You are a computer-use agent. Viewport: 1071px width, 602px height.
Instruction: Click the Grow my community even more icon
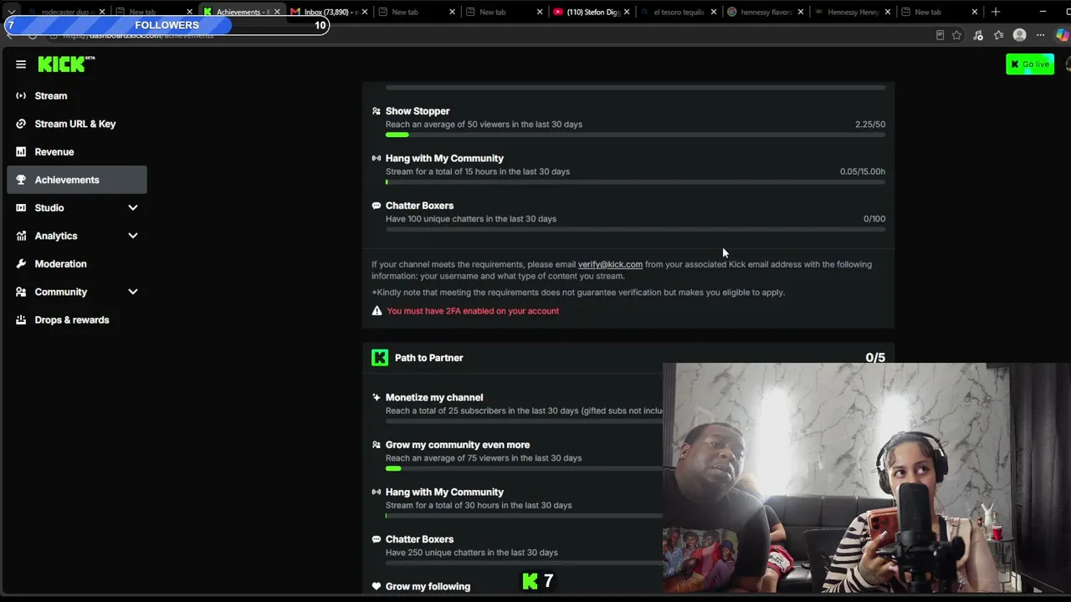tap(377, 445)
